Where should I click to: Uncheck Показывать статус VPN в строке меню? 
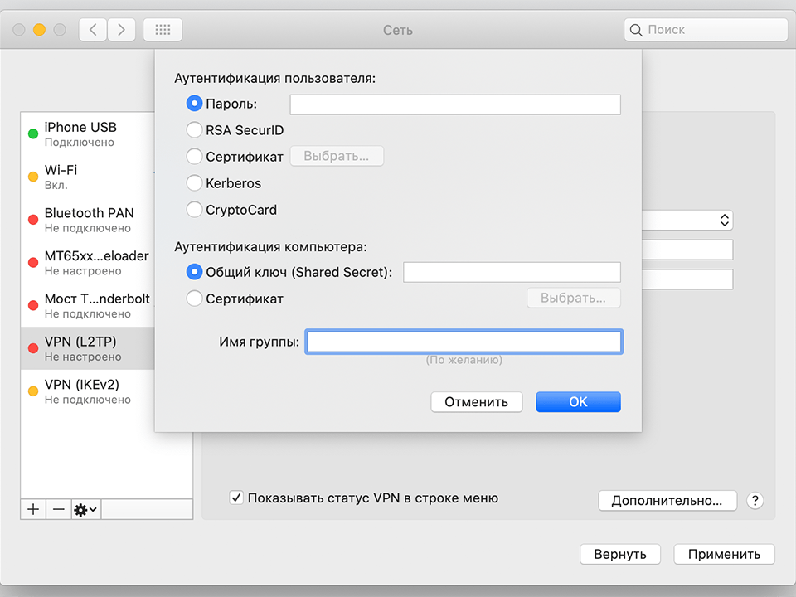[236, 498]
